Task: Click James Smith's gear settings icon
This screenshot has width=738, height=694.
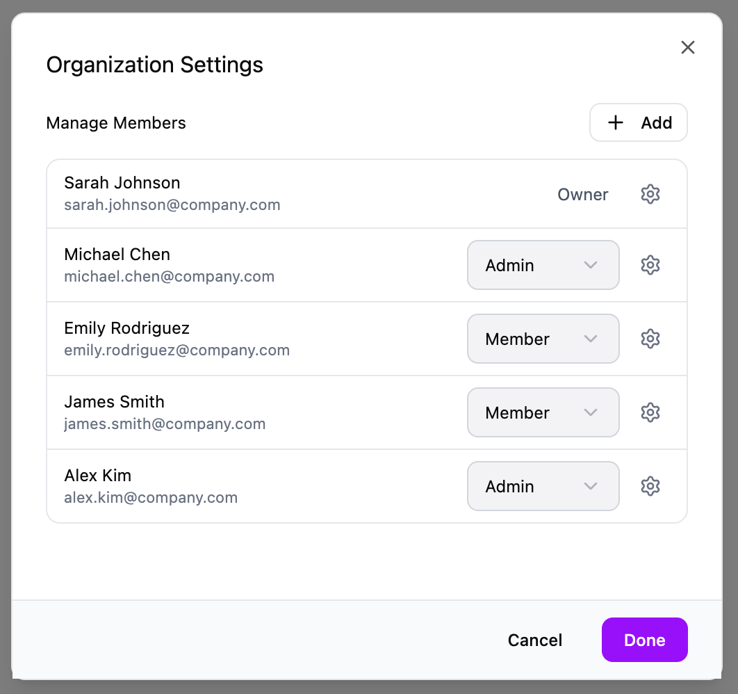Action: coord(650,412)
